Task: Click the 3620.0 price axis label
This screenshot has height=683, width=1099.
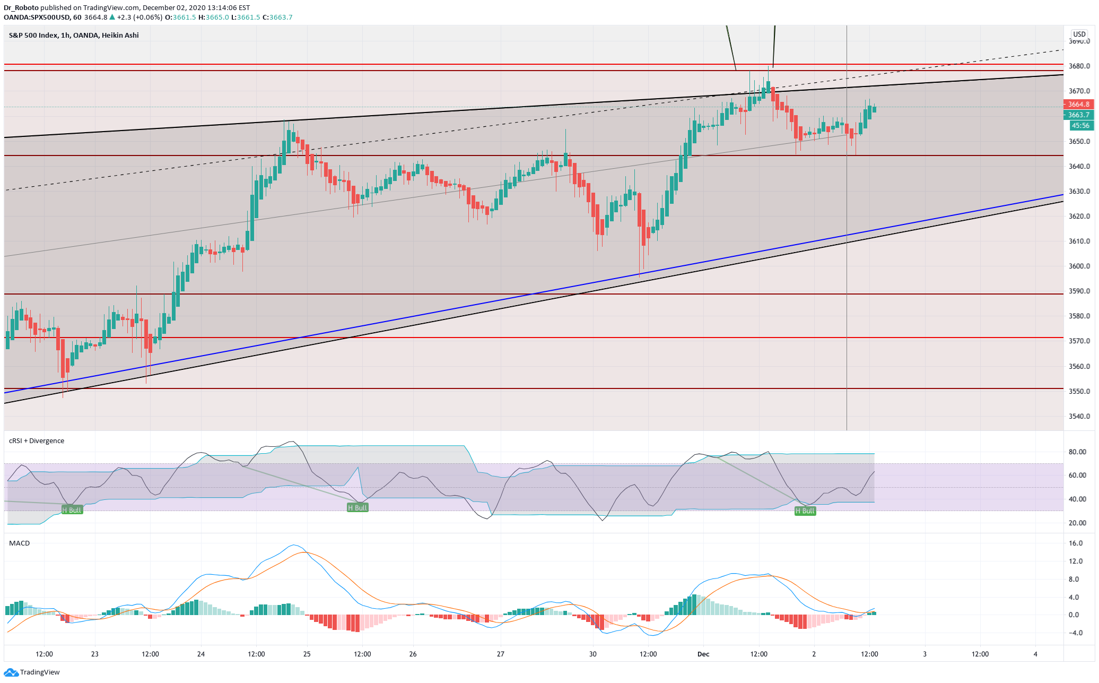Action: [x=1079, y=217]
